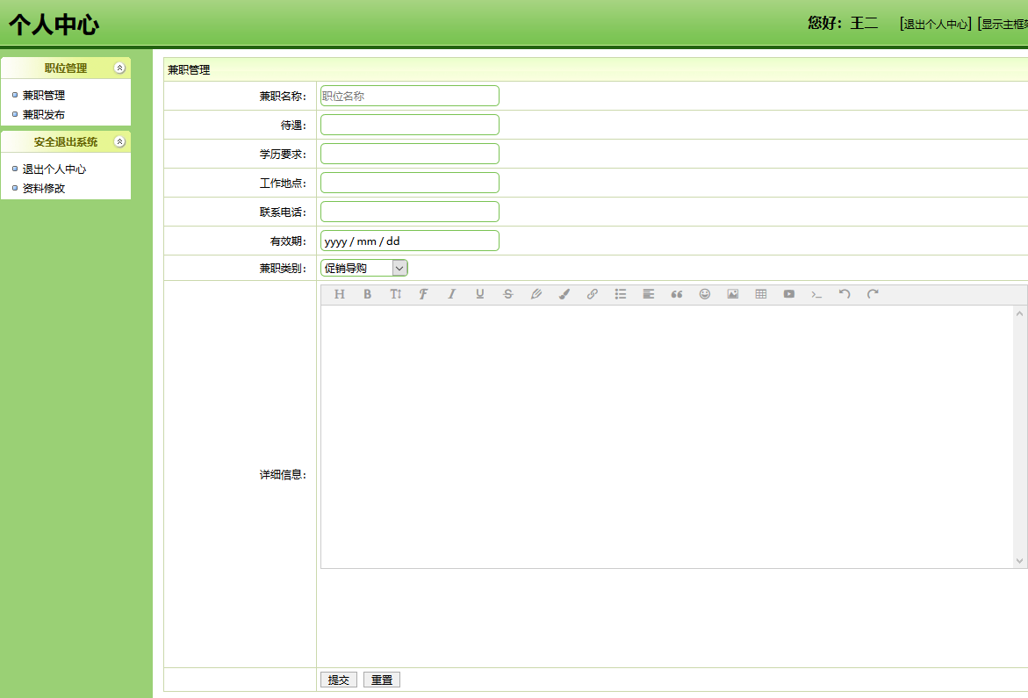Insert a video into editor
Viewport: 1028px width, 698px height.
coord(789,294)
